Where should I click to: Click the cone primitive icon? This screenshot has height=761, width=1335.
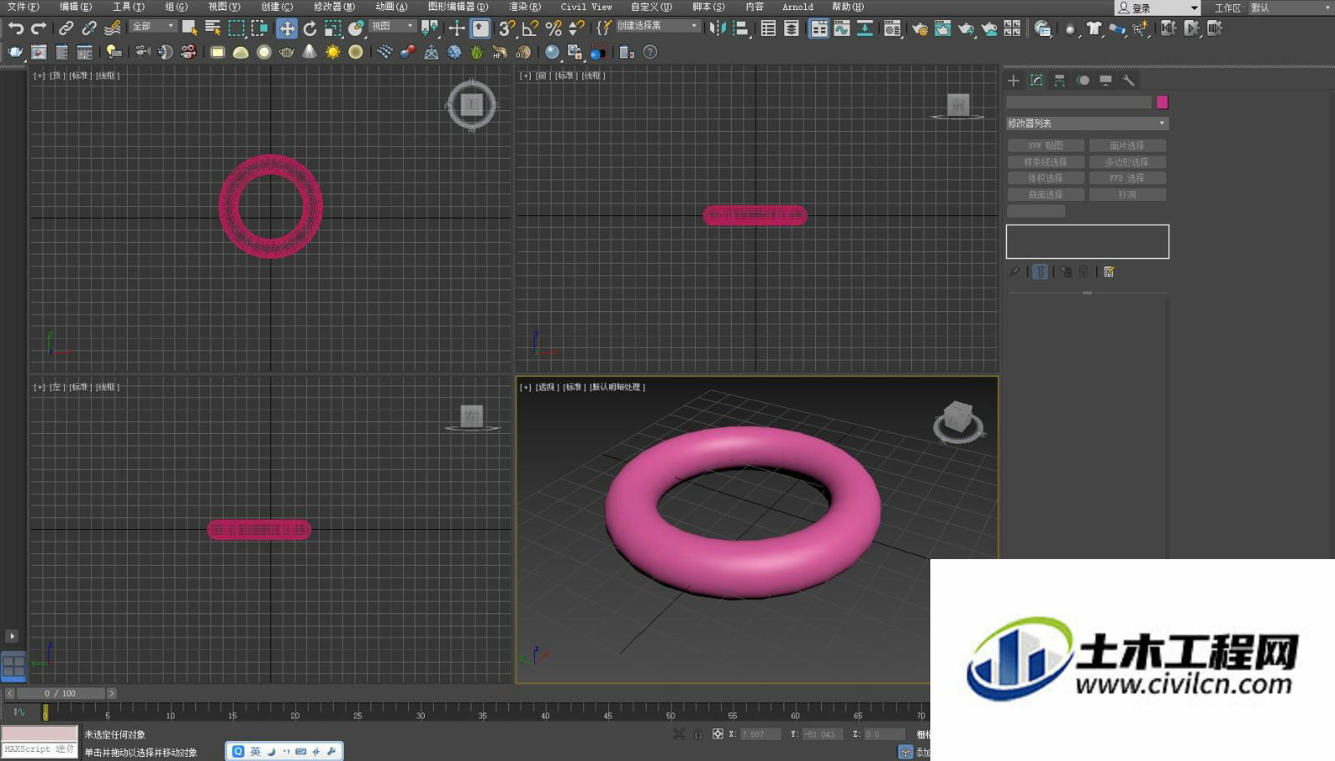tap(310, 52)
